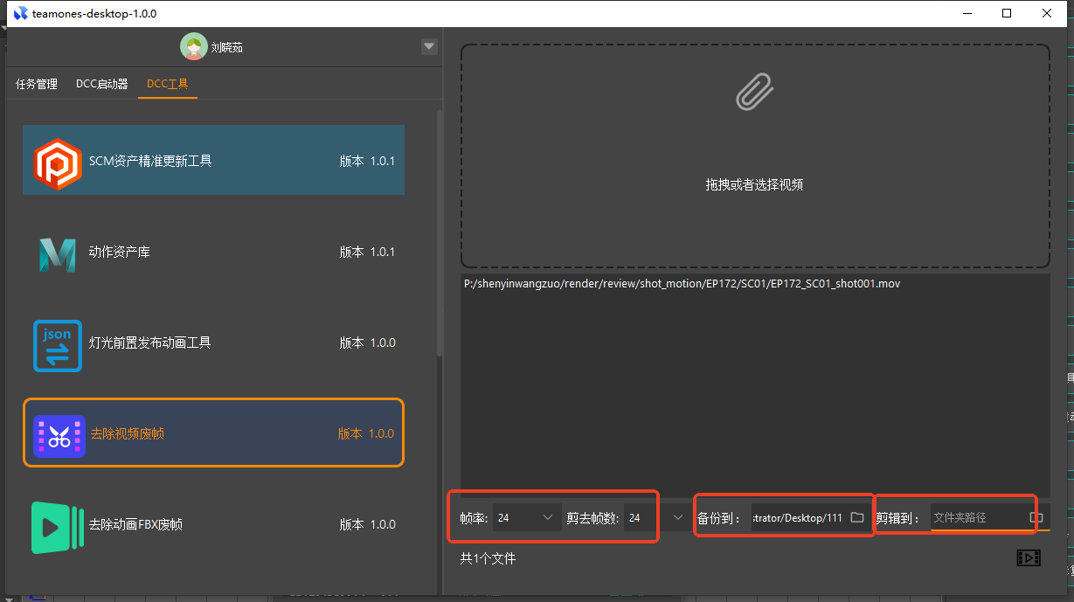Open the 剪去帧数 frames-to-cut dropdown

678,517
